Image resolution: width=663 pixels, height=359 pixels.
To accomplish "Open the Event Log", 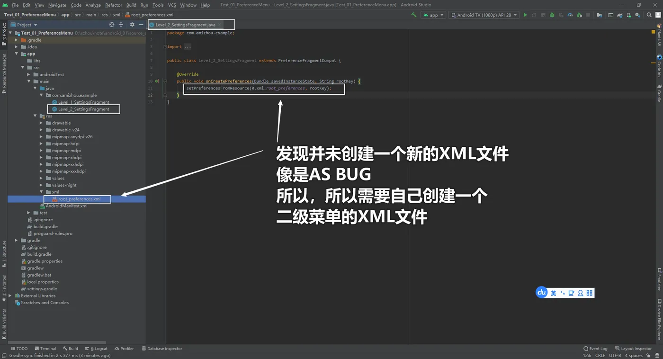I will [595, 349].
